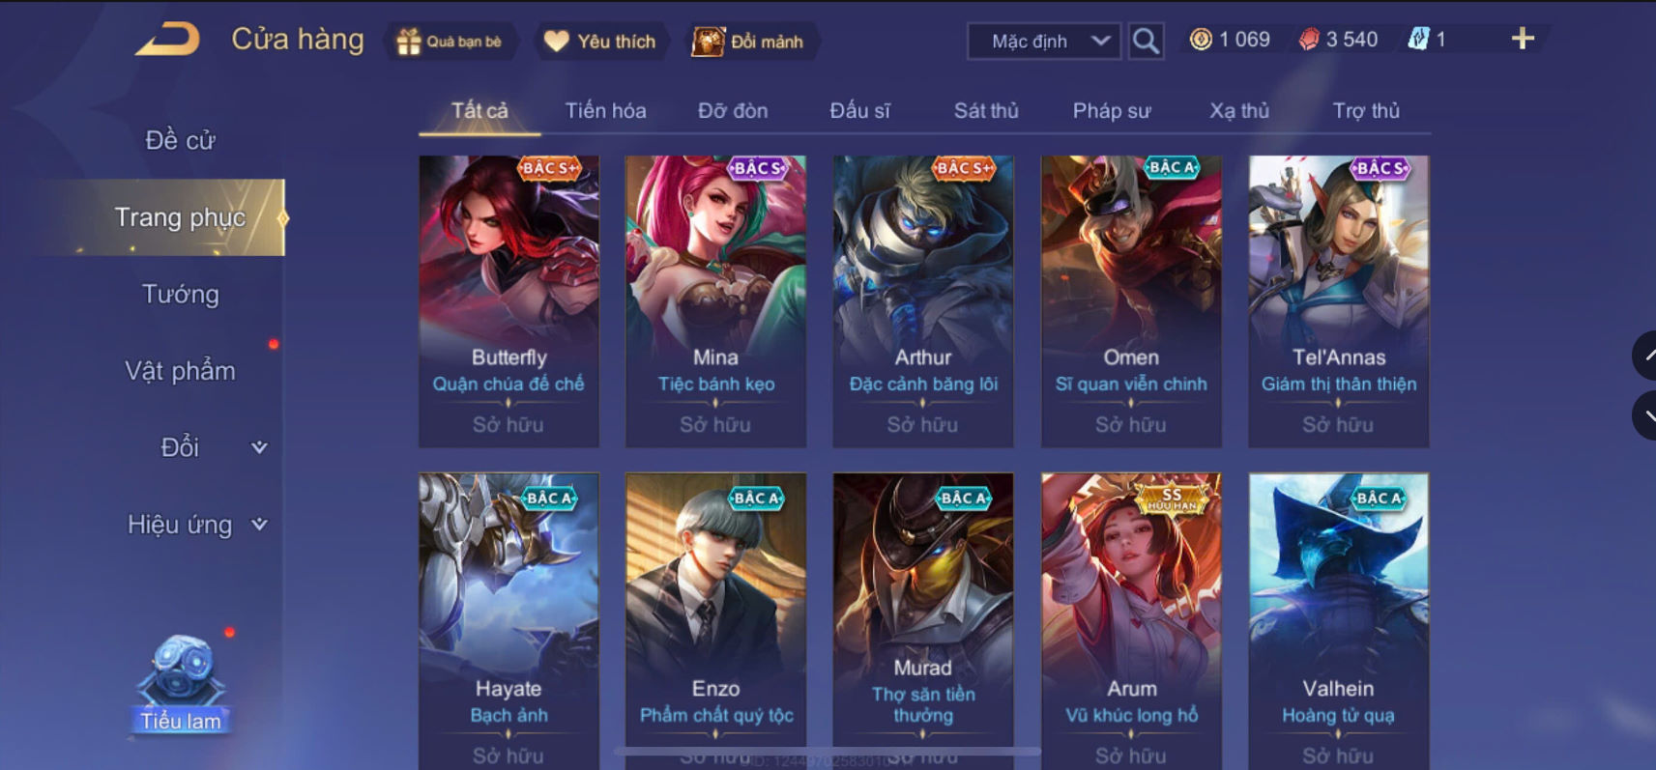Screen dimensions: 1656x770
Task: Switch to the Pháp sư tab
Action: [x=1112, y=110]
